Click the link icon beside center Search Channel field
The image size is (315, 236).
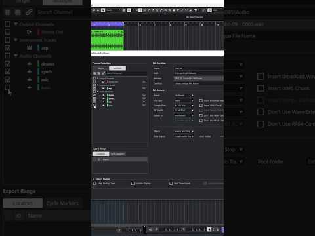103,73
